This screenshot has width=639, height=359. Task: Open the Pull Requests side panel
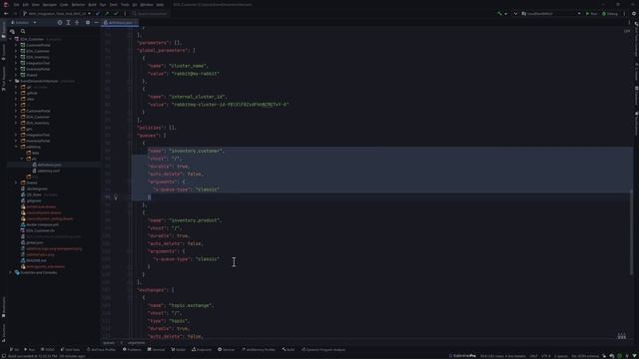pyautogui.click(x=3, y=78)
